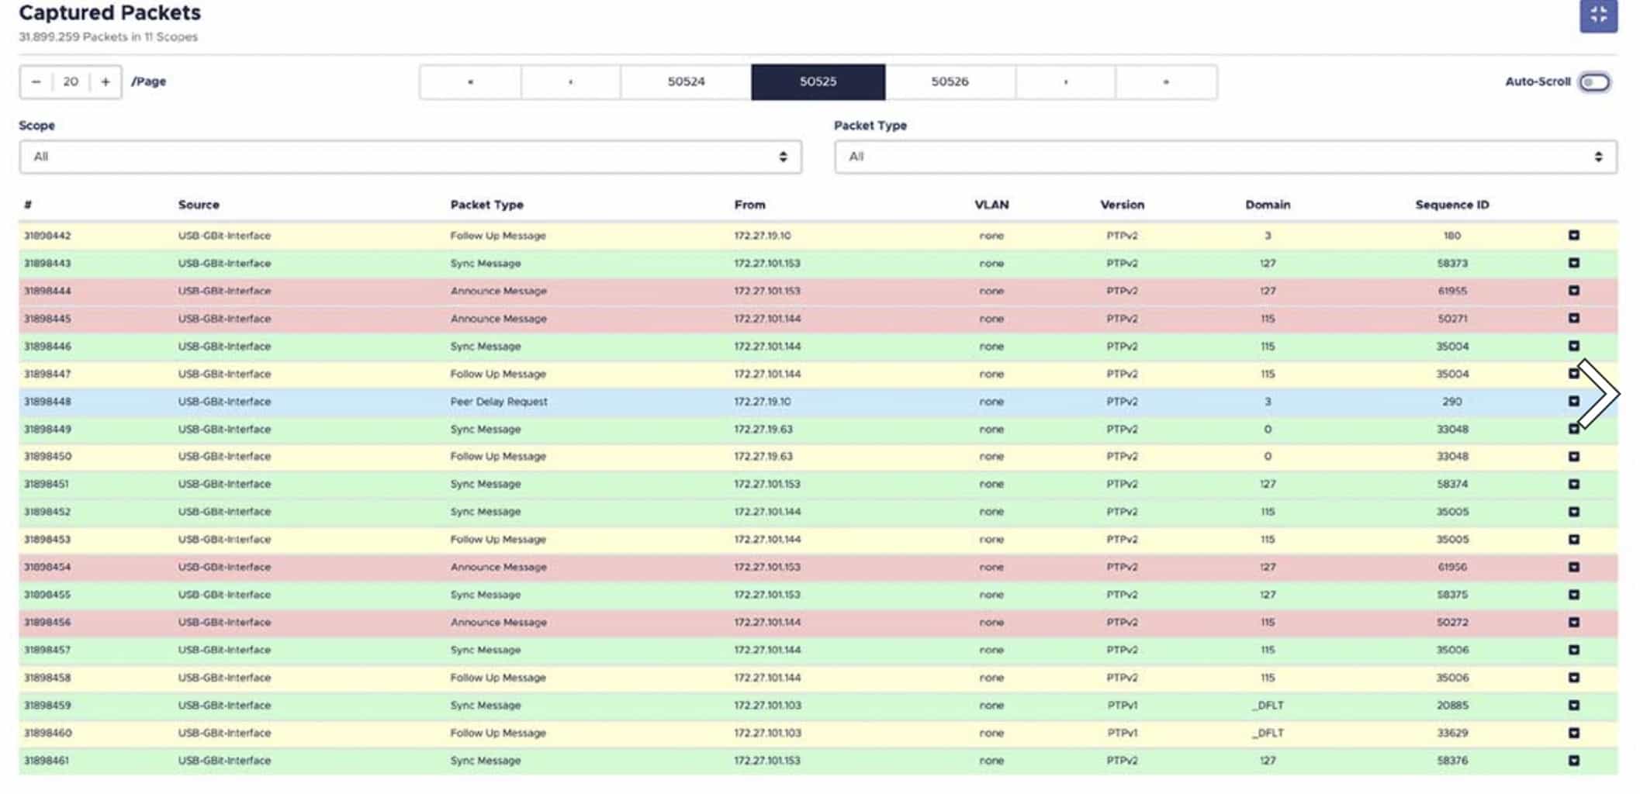Image resolution: width=1640 pixels, height=794 pixels.
Task: Open the Scope dropdown
Action: (410, 157)
